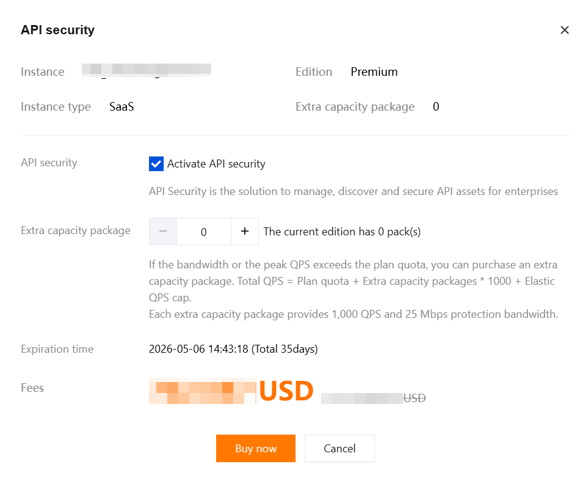The width and height of the screenshot is (588, 478).
Task: Click the "Fees" field label
Action: pyautogui.click(x=32, y=388)
